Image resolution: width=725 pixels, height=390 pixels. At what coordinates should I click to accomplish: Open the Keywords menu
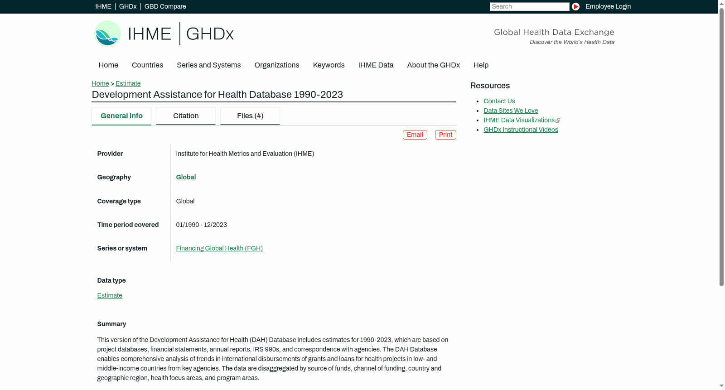click(329, 65)
